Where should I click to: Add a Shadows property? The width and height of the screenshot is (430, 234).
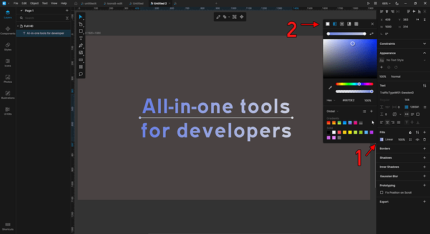pos(424,158)
